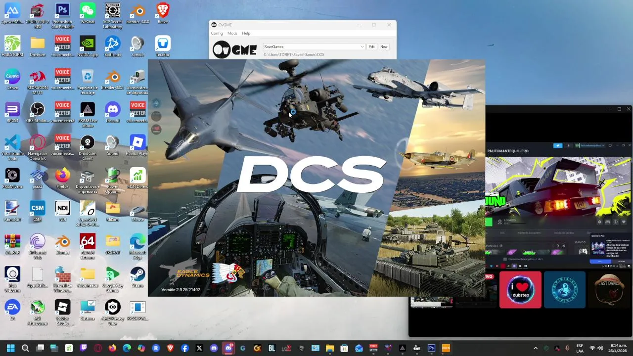Switch to DCS in the taskbar
This screenshot has width=633, height=356.
tap(446, 348)
